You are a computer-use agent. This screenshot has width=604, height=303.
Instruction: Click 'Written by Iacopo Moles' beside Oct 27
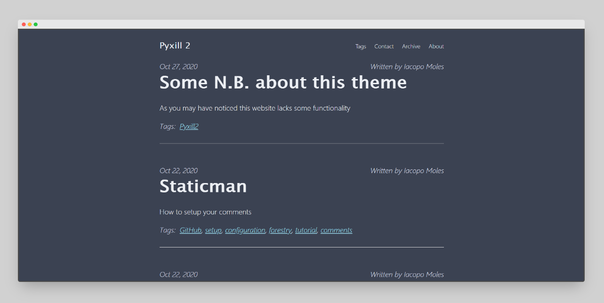click(x=407, y=67)
